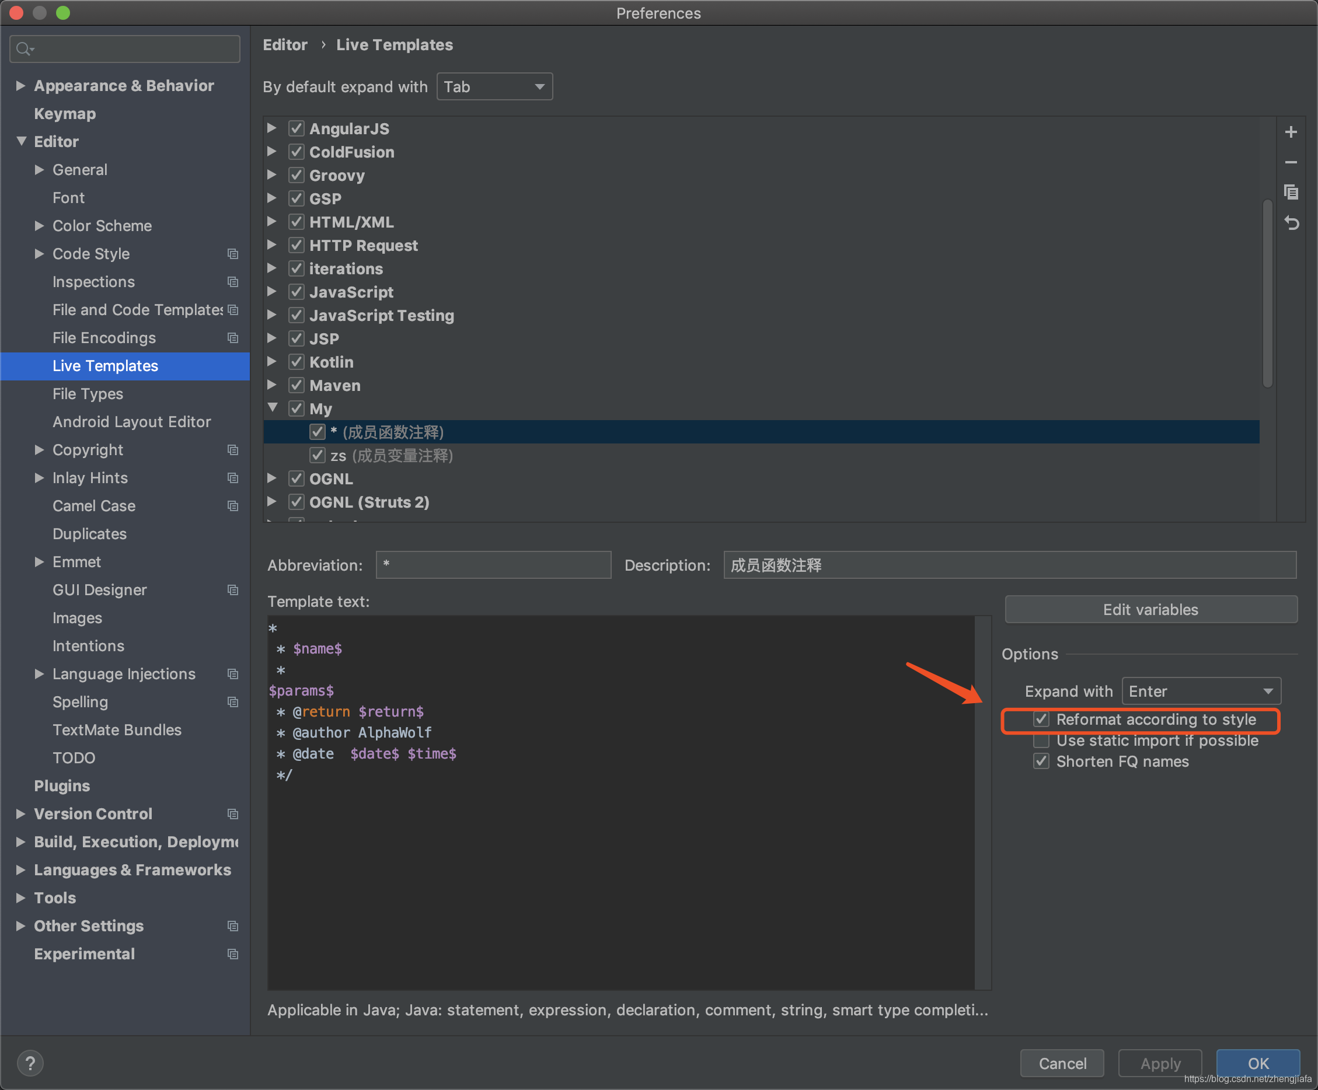Enable Use static import if possible

coord(1041,740)
